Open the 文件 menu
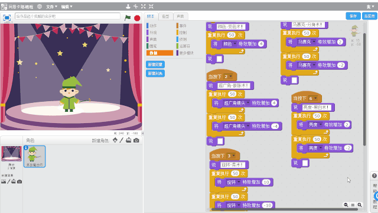Viewport: 378px width, 213px height. pos(51,7)
